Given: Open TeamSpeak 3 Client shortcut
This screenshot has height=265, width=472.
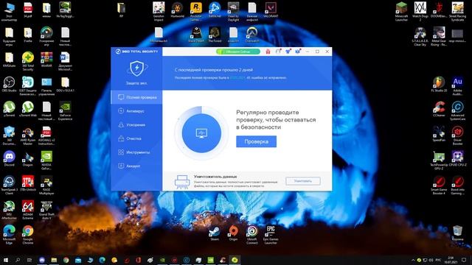Looking at the screenshot, I should click(9, 185).
